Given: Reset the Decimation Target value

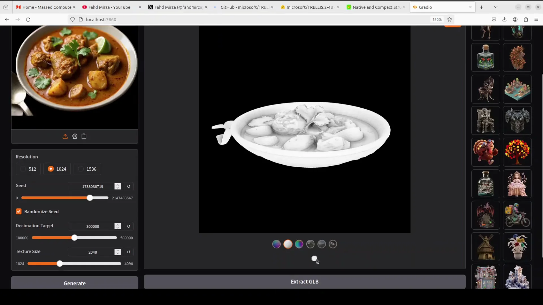Looking at the screenshot, I should (x=129, y=226).
